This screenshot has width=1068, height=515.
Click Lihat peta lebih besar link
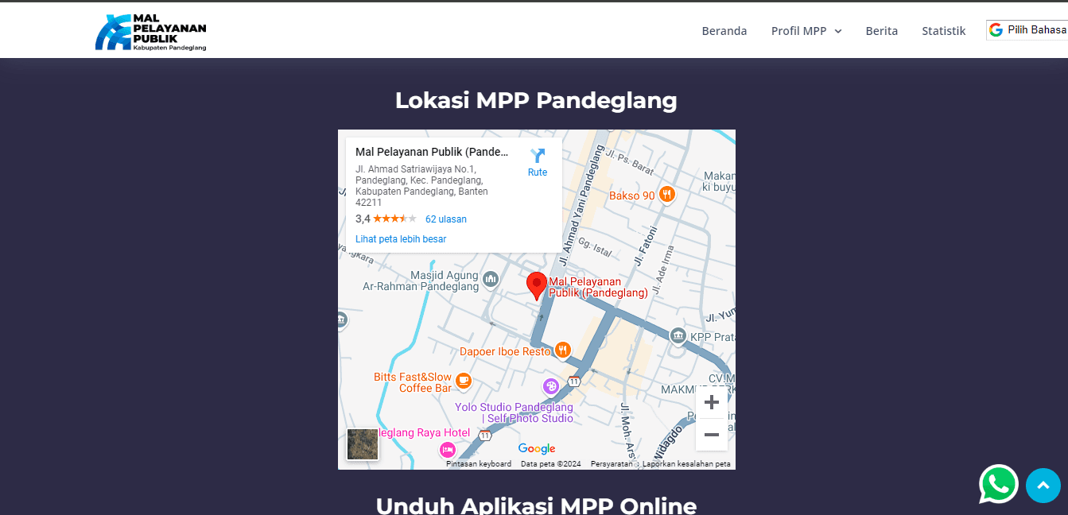click(401, 239)
